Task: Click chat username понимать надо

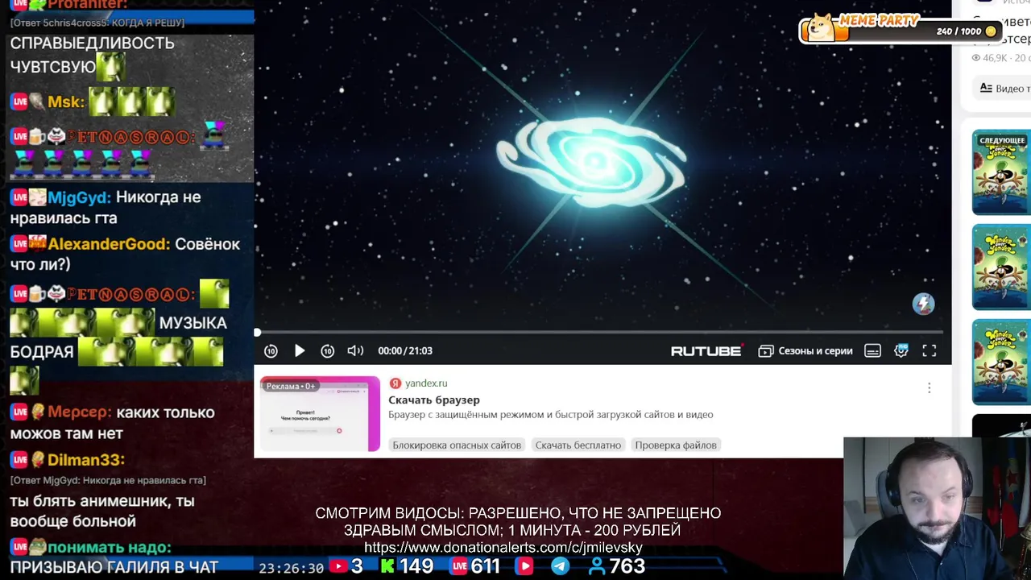Action: click(x=109, y=548)
